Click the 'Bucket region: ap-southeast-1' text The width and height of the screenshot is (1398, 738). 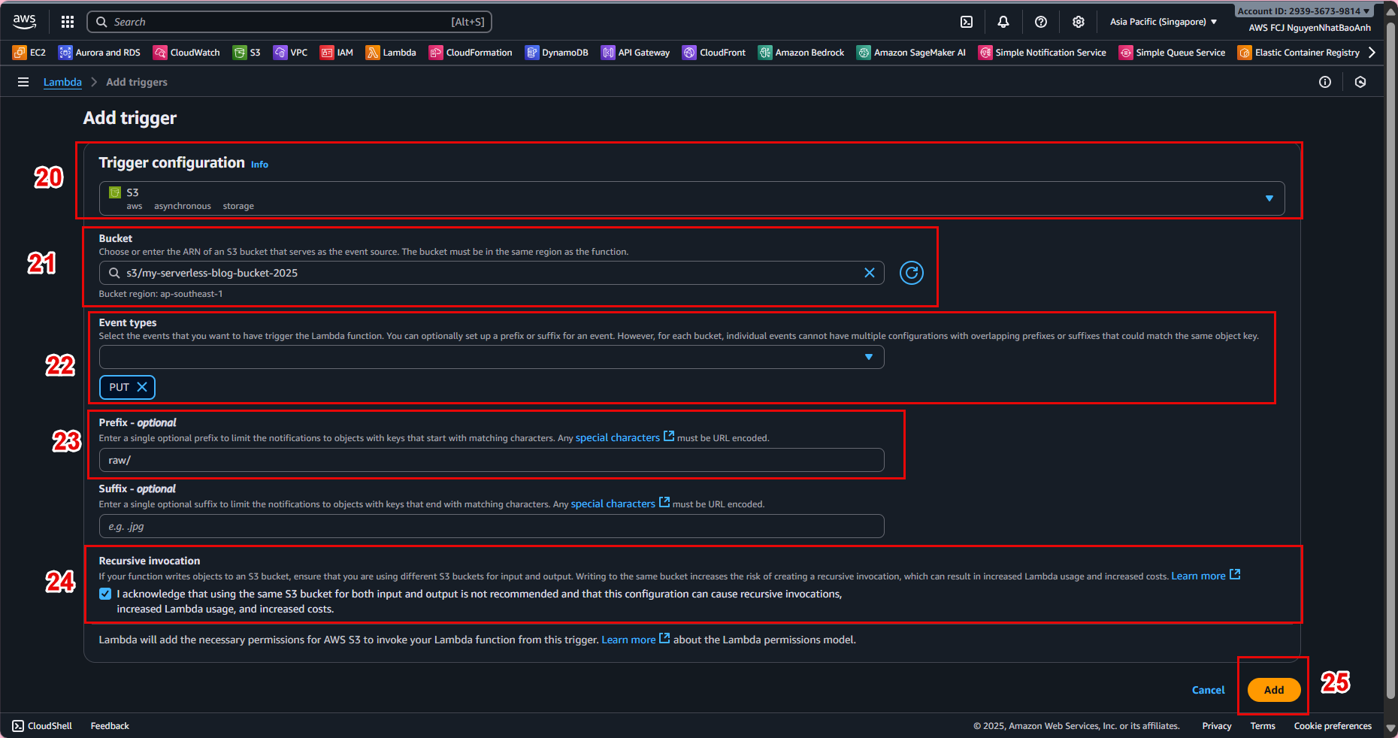(x=161, y=294)
